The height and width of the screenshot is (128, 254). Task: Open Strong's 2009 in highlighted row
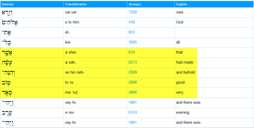tap(133, 72)
